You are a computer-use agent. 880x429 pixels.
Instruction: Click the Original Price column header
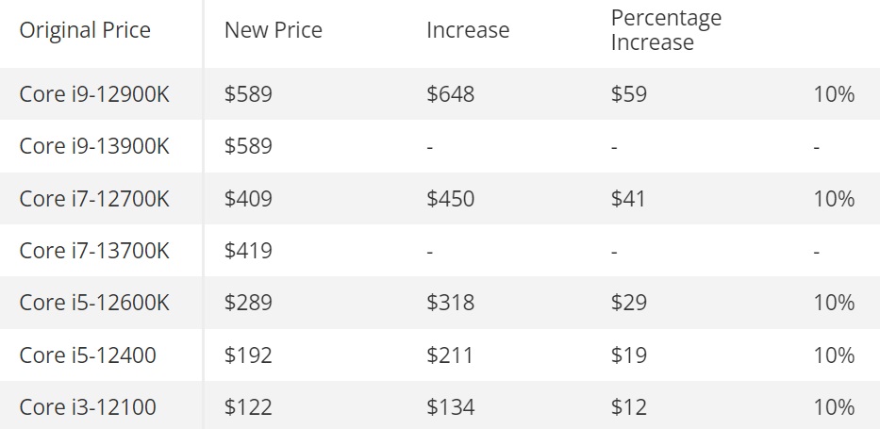pyautogui.click(x=85, y=30)
